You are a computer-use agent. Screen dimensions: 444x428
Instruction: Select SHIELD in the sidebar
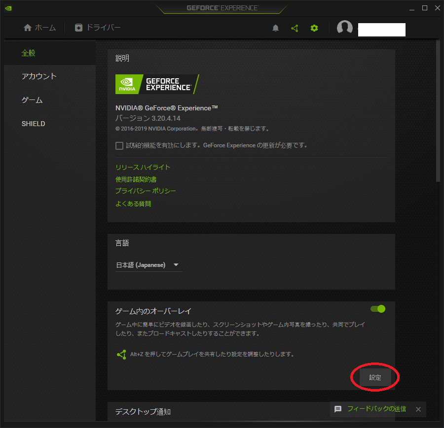pos(50,124)
